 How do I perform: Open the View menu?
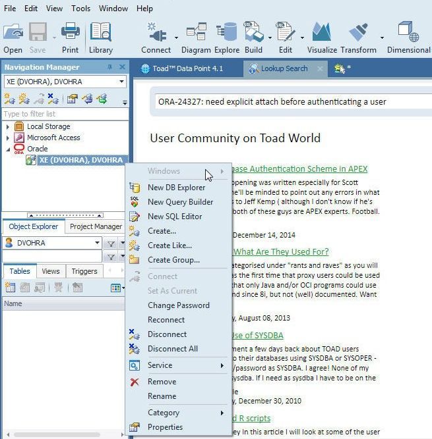(54, 9)
